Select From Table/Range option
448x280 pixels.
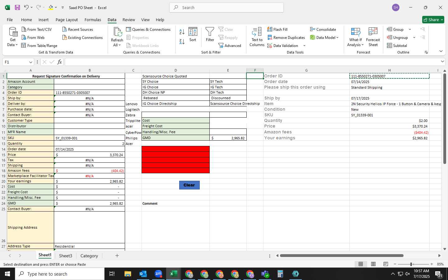pyautogui.click(x=40, y=45)
